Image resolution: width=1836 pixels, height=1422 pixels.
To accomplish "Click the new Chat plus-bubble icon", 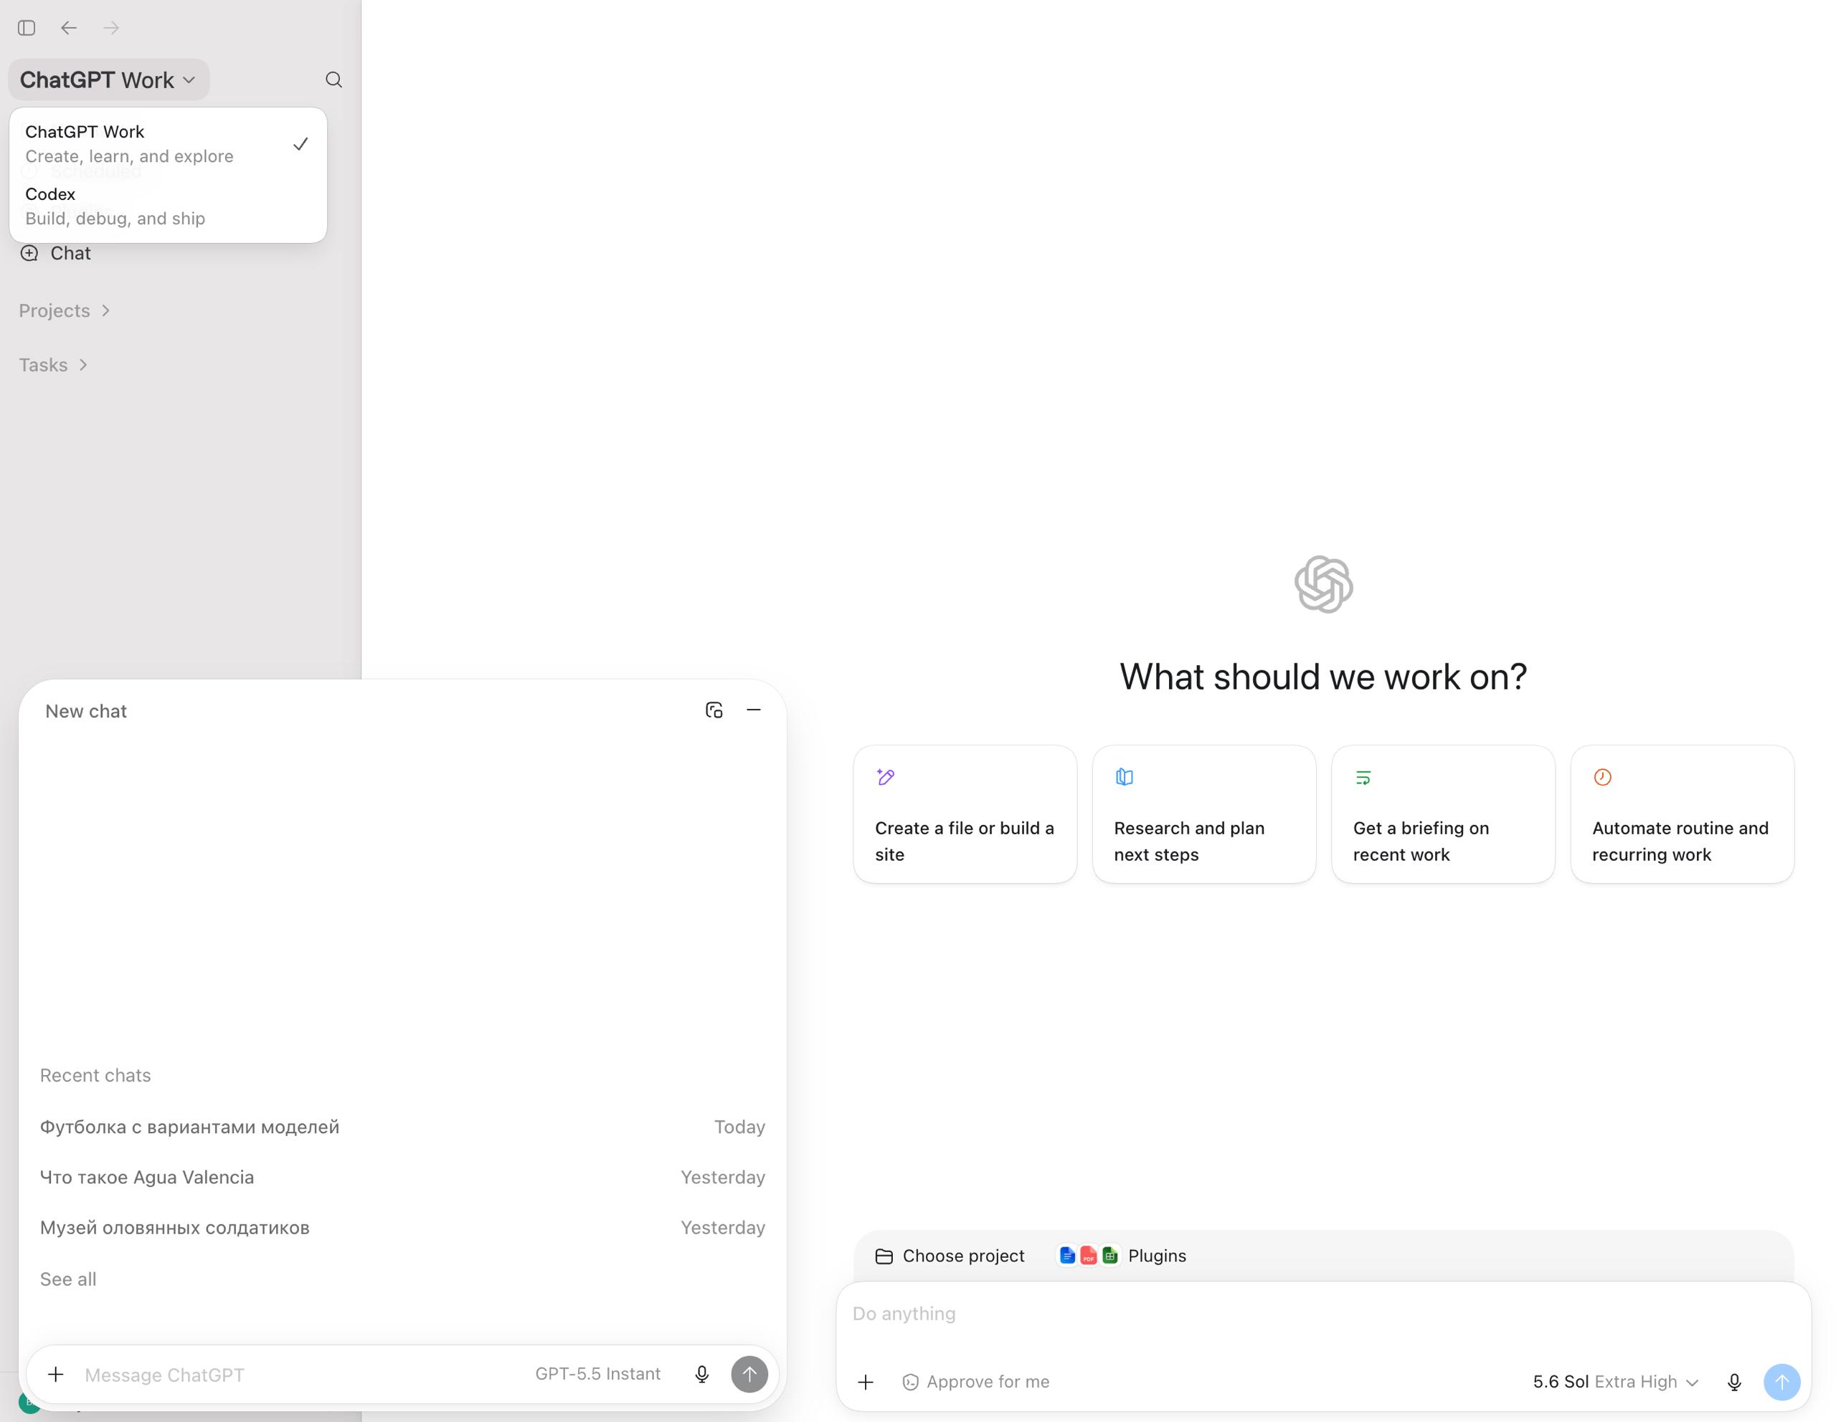I will 29,253.
